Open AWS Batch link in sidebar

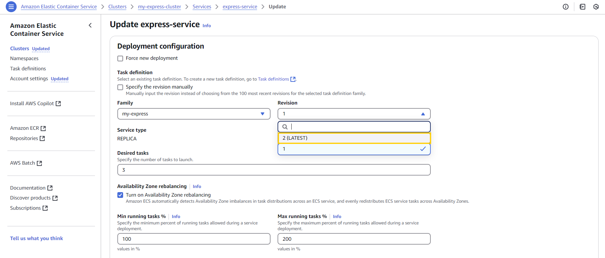tap(22, 163)
